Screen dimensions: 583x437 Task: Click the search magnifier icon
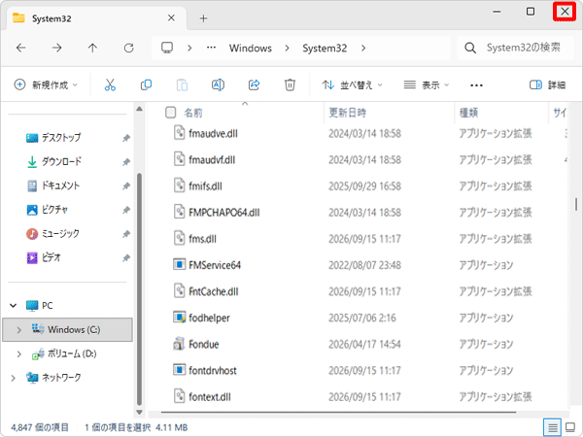(470, 48)
